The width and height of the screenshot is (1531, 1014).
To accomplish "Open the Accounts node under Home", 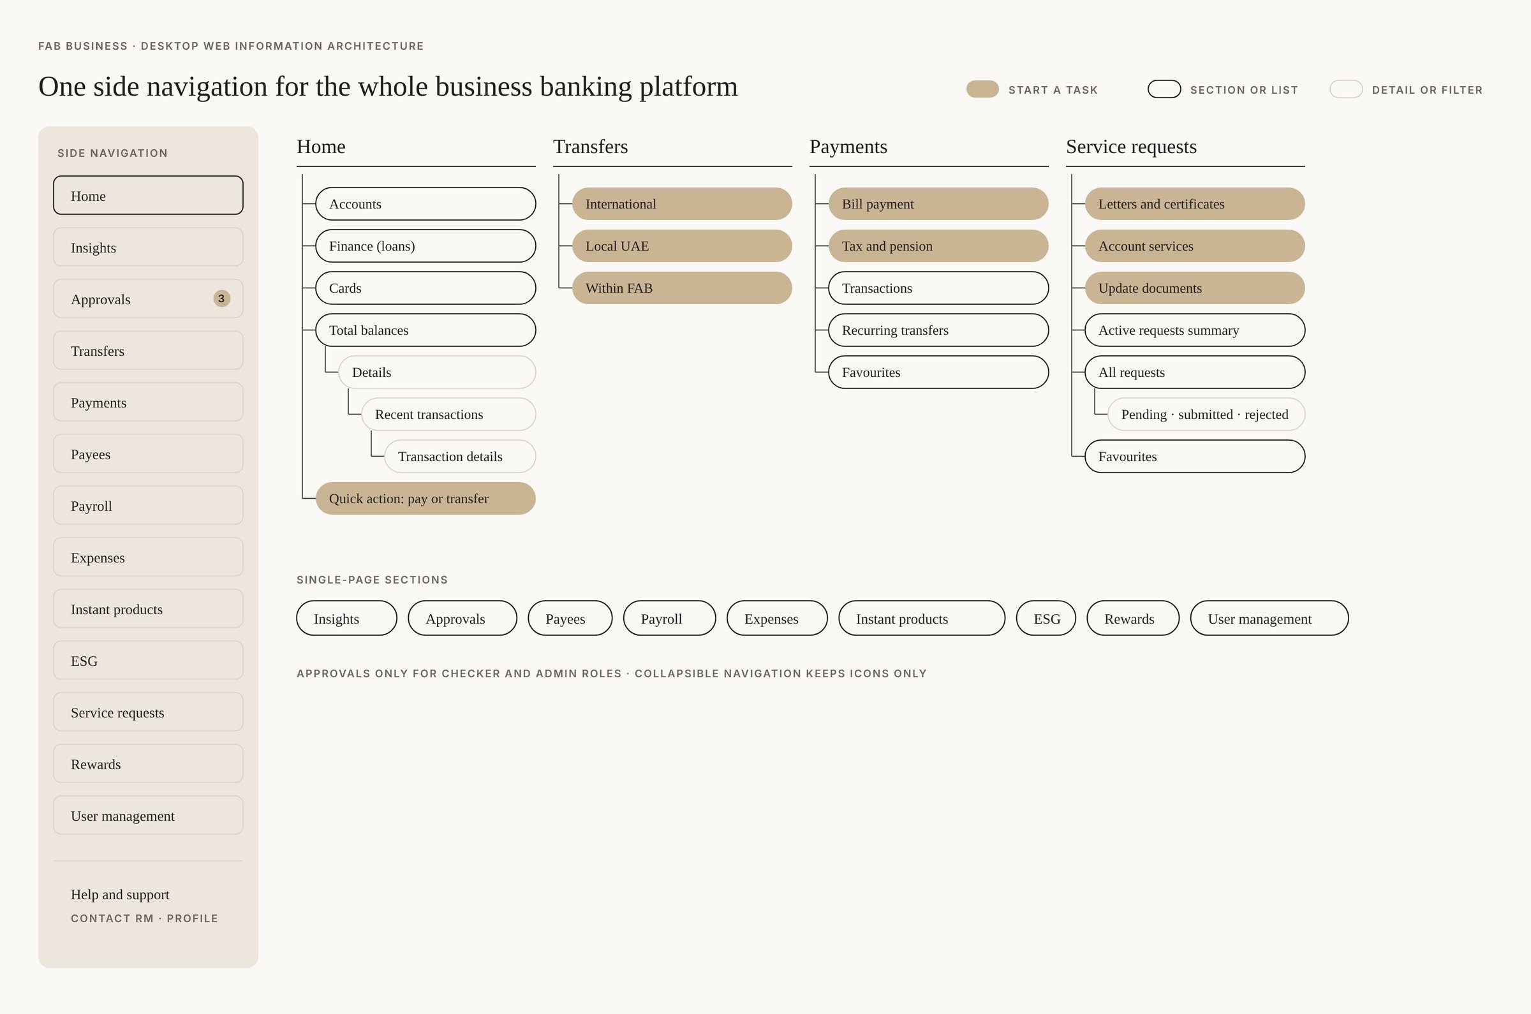I will click(x=425, y=203).
